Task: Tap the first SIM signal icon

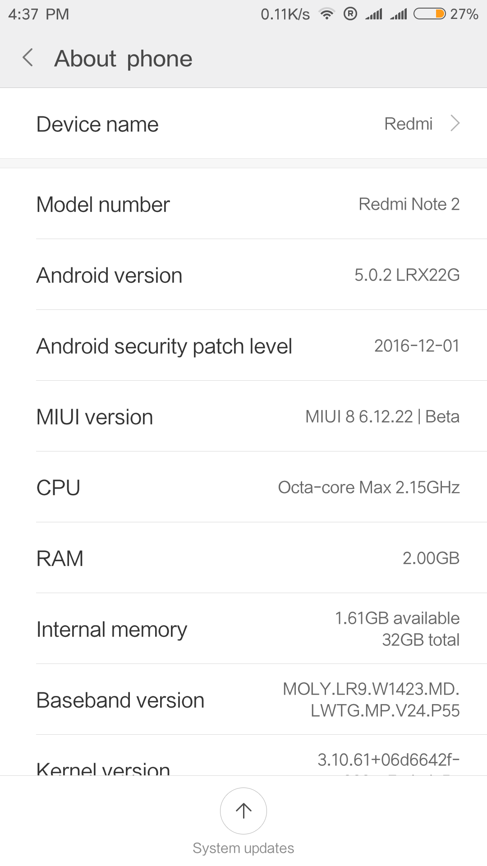Action: click(374, 14)
